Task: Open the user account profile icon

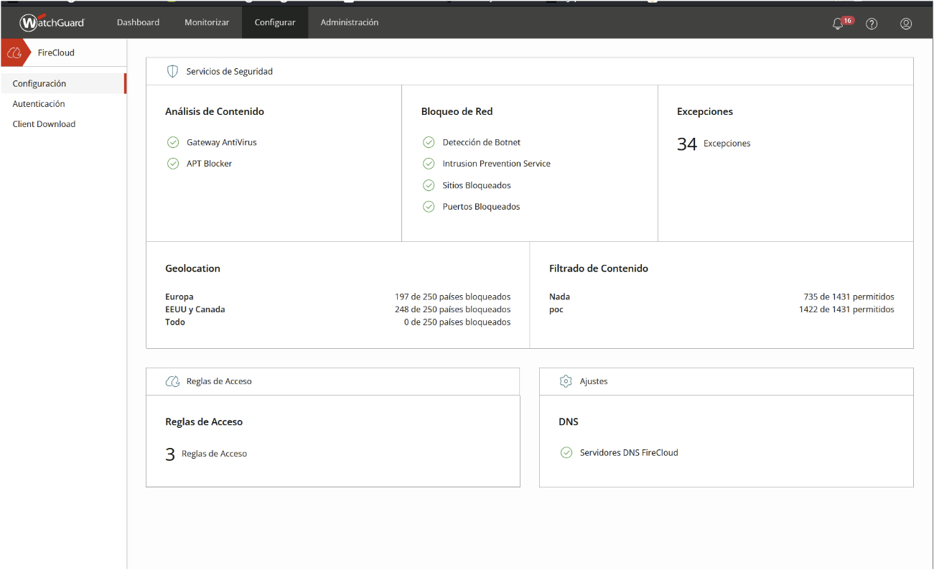Action: pos(906,23)
